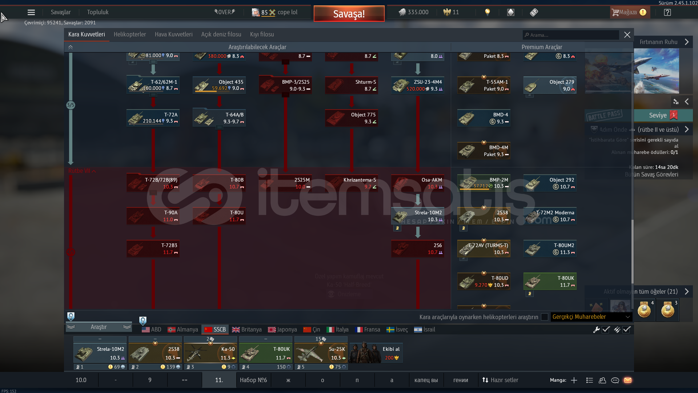
Task: Toggle helicopter research while playing ground vehicles
Action: (x=544, y=317)
